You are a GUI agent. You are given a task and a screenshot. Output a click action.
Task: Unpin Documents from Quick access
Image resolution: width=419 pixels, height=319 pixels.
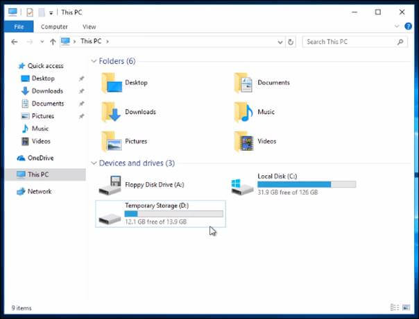click(81, 104)
